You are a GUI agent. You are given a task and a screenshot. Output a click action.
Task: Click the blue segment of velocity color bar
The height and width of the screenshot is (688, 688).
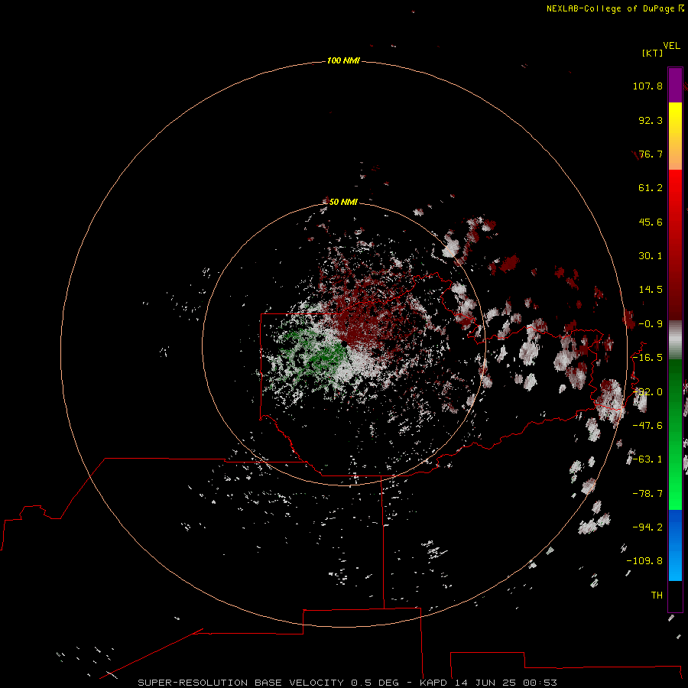pos(675,545)
